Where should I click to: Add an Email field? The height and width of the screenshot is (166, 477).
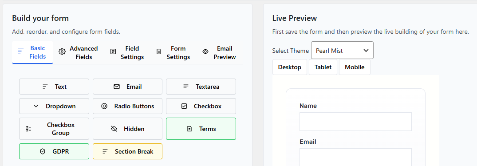tap(127, 87)
